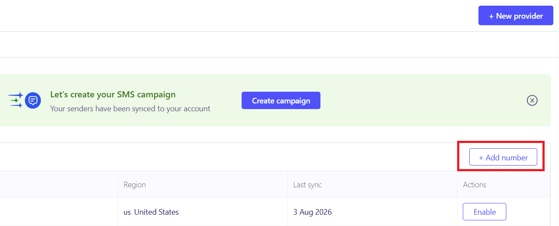559x226 pixels.
Task: Click the Add number button
Action: [x=503, y=157]
